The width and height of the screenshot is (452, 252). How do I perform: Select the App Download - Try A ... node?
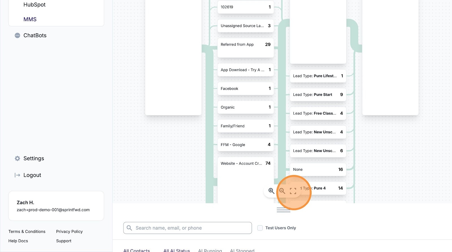245,70
